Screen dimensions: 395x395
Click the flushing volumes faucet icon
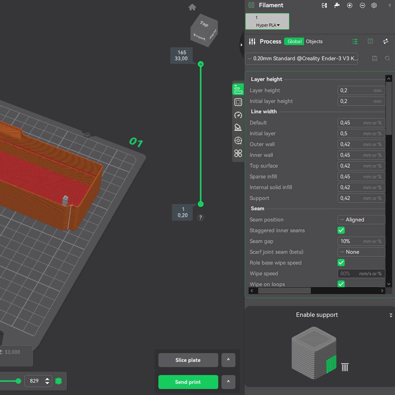point(337,5)
